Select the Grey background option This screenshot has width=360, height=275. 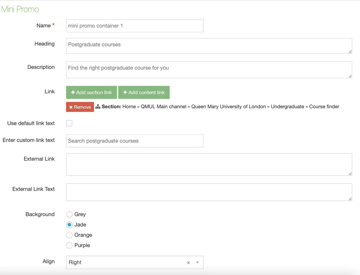[69, 214]
